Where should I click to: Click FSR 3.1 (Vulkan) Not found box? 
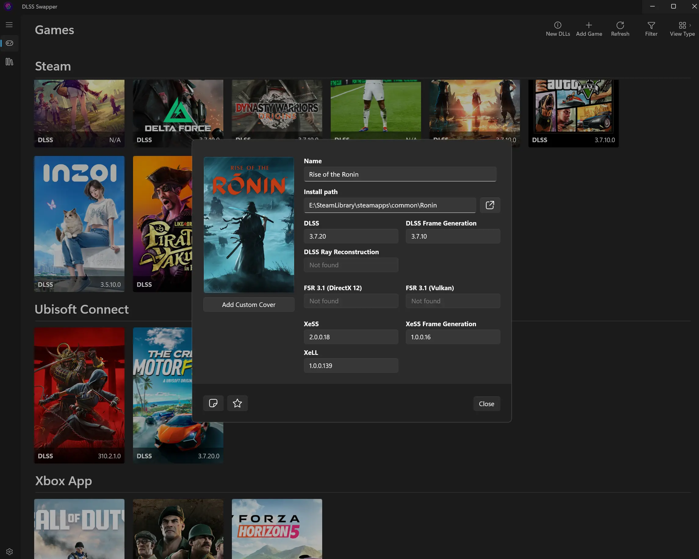(x=452, y=301)
